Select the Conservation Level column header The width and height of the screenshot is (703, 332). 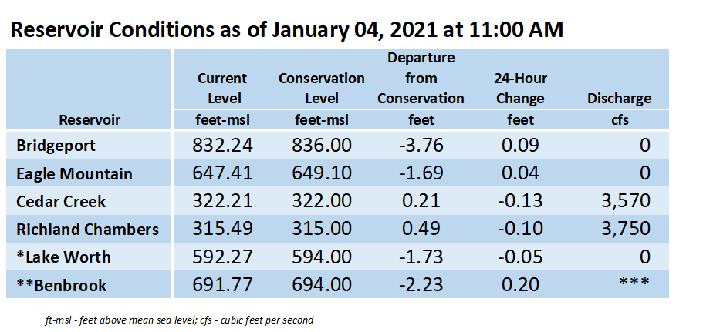[322, 88]
